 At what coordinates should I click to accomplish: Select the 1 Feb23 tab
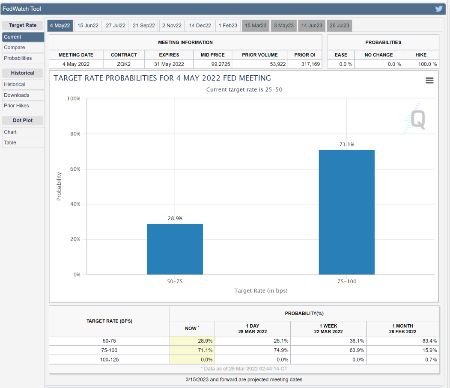228,26
